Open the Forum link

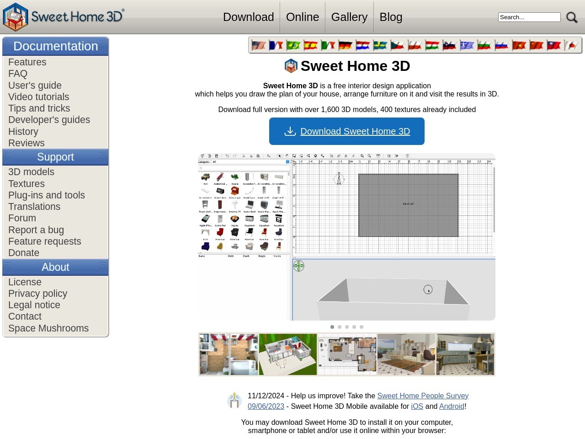point(22,218)
